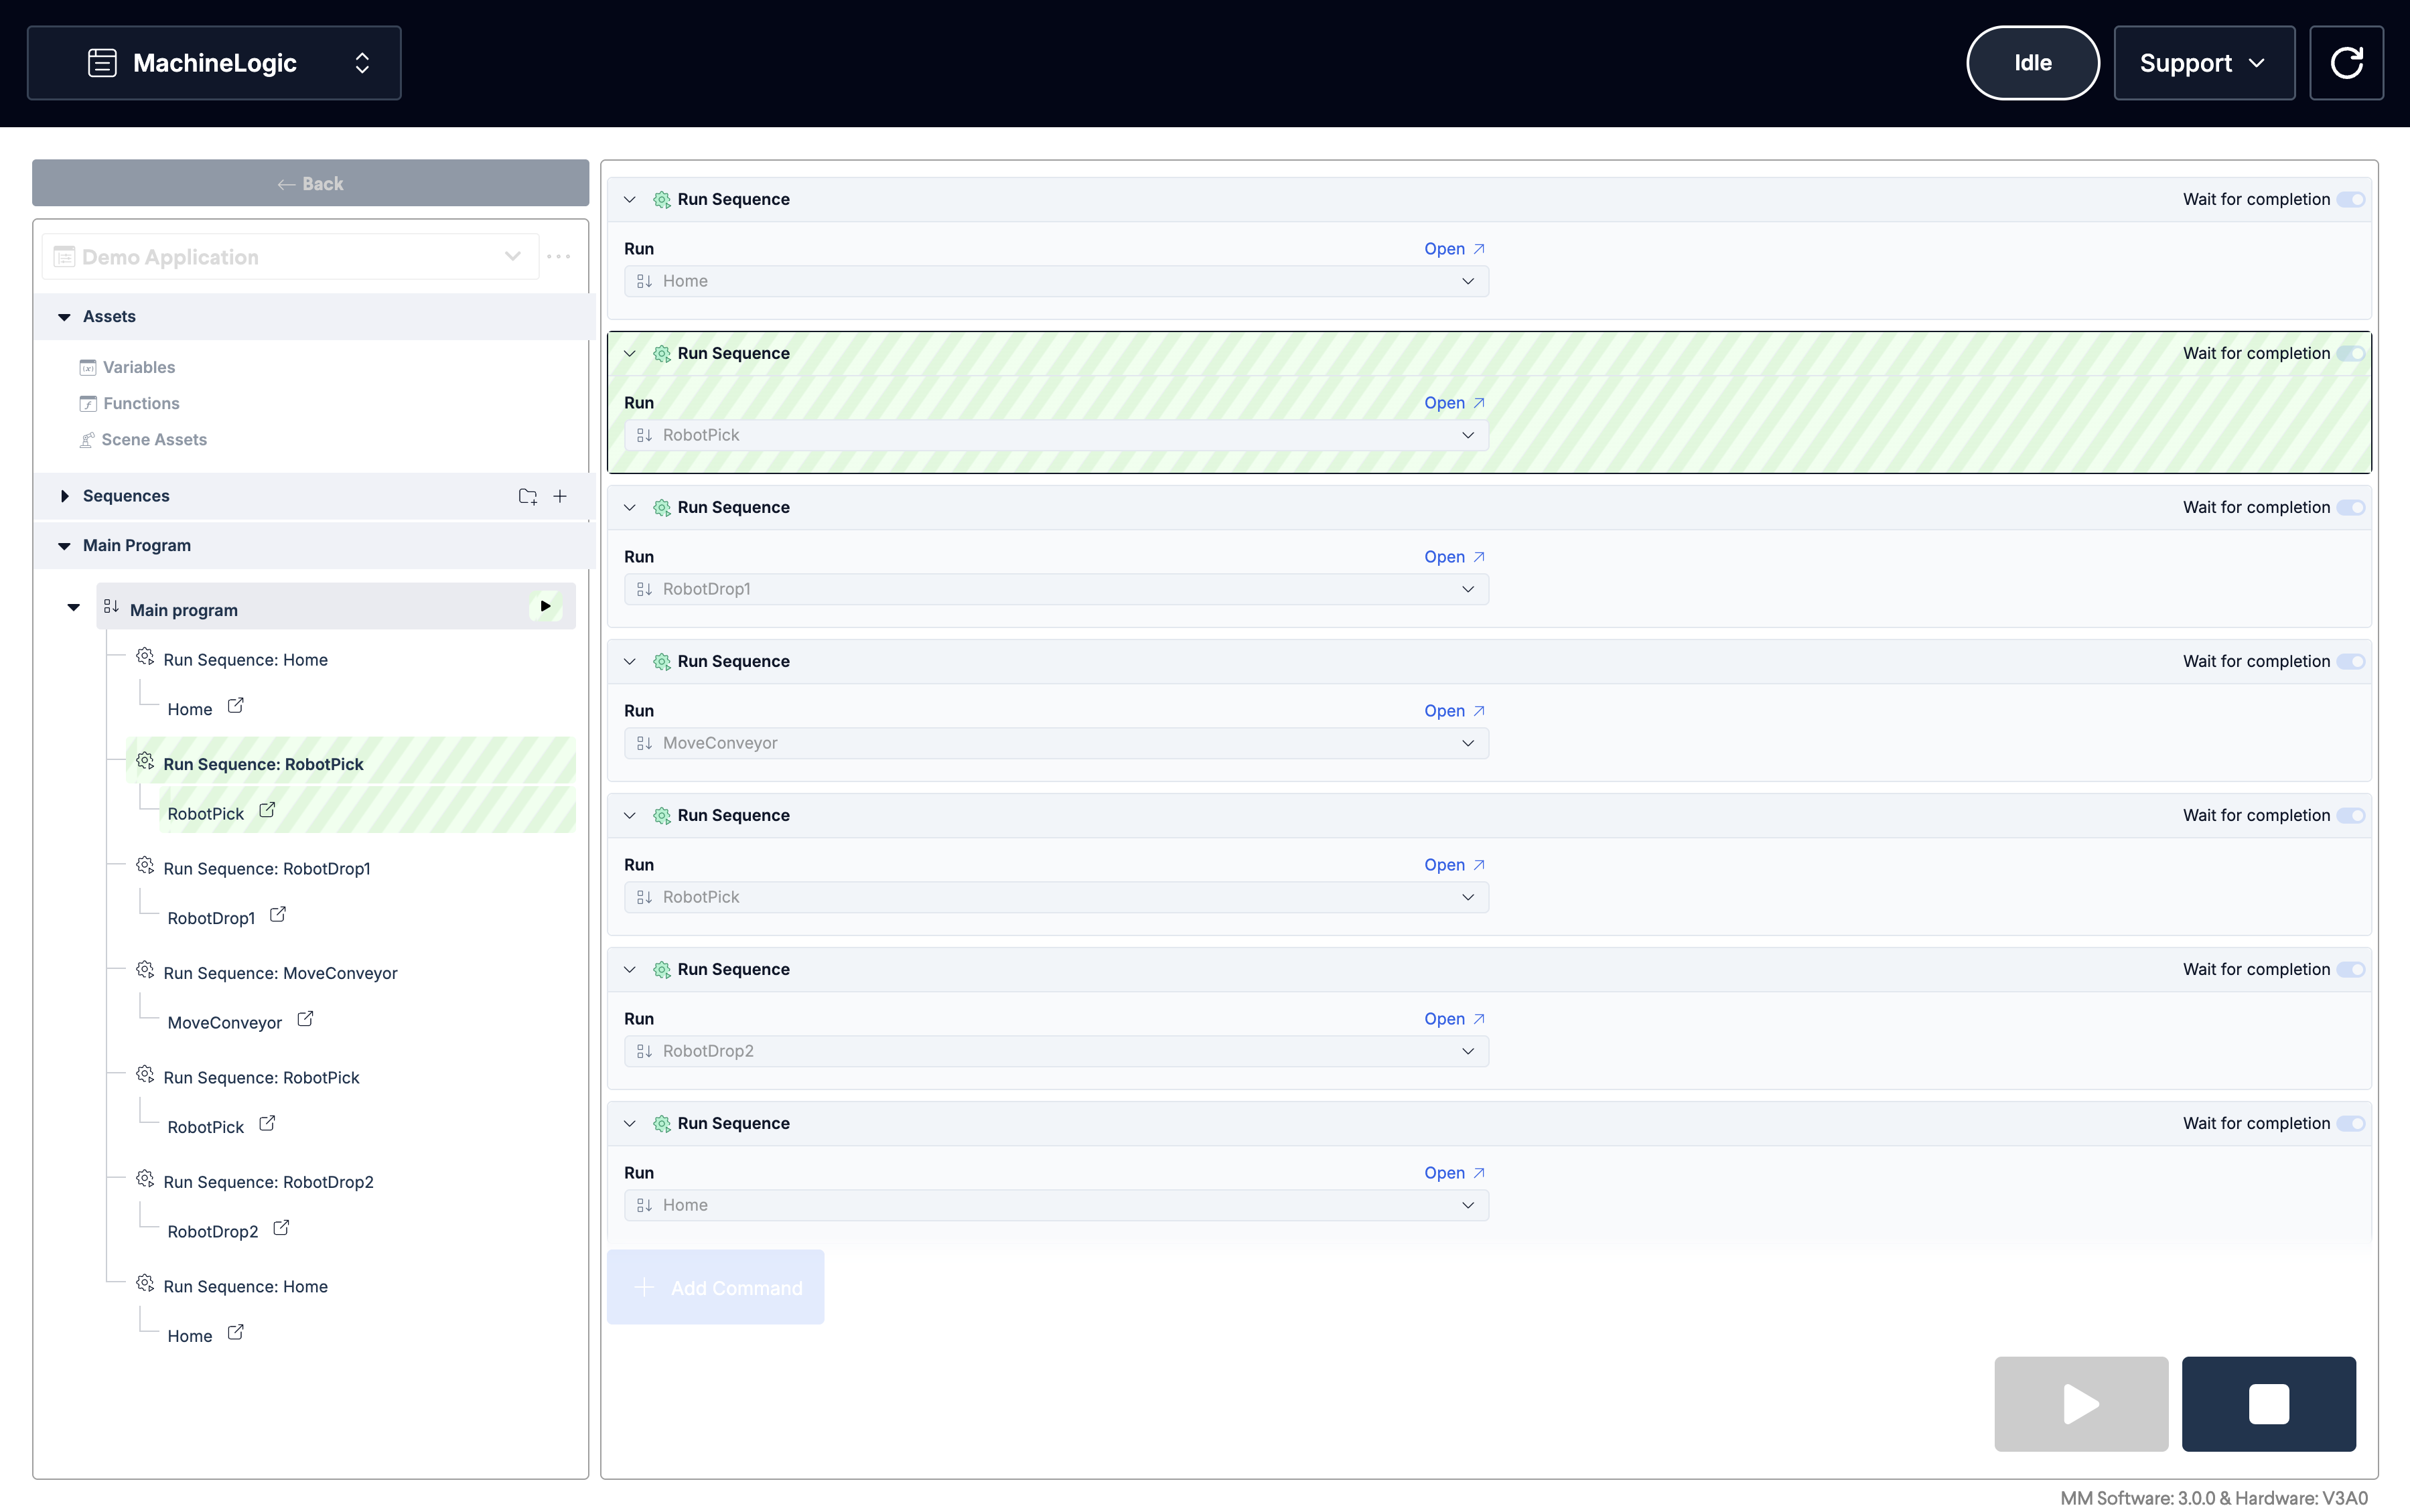Viewport: 2410px width, 1512px height.
Task: Collapse the last Home Run Sequence card
Action: [630, 1124]
